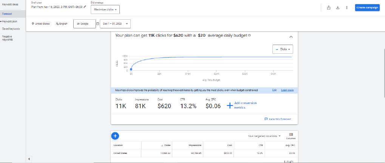The height and width of the screenshot is (163, 385).
Task: Open Your targeted locations dropdown
Action: click(264, 136)
